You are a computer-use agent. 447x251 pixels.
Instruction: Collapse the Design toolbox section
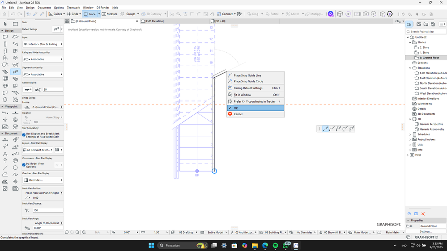[2, 31]
